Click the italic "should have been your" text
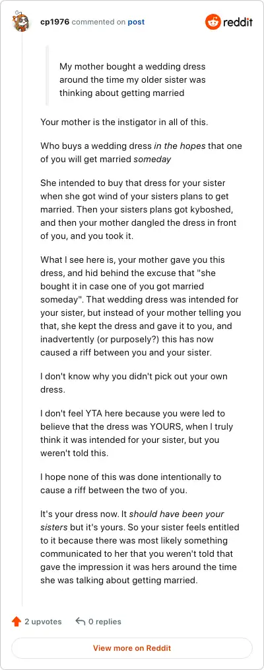Viewport: 264px width, 670px height. [177, 514]
